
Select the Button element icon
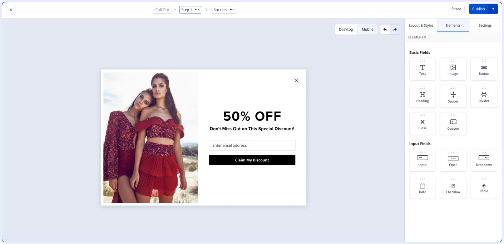coord(484,69)
